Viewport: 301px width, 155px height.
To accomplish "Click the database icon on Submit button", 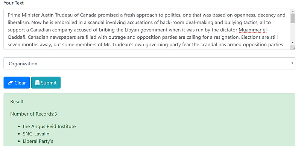I will coord(37,83).
